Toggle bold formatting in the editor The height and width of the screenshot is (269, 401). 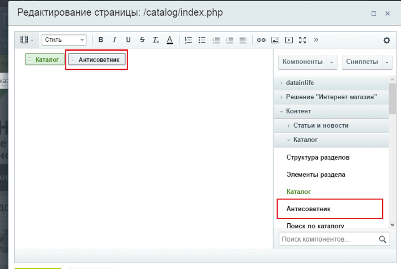coord(100,40)
